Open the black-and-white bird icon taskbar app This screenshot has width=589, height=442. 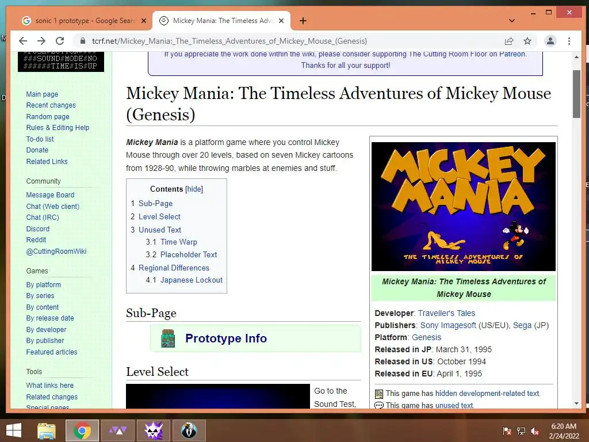click(x=189, y=430)
